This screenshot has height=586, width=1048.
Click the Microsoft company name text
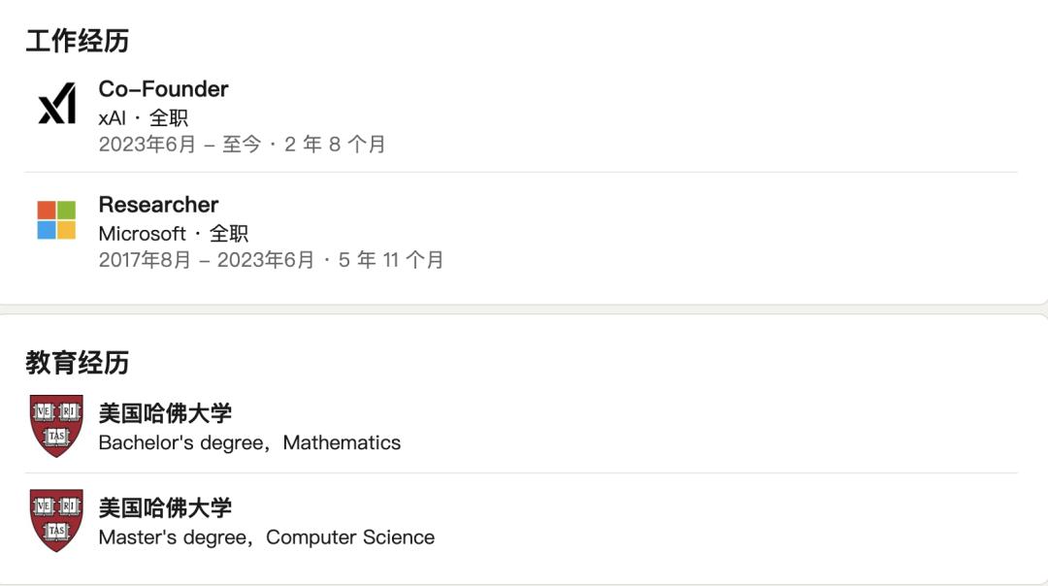[x=142, y=234]
